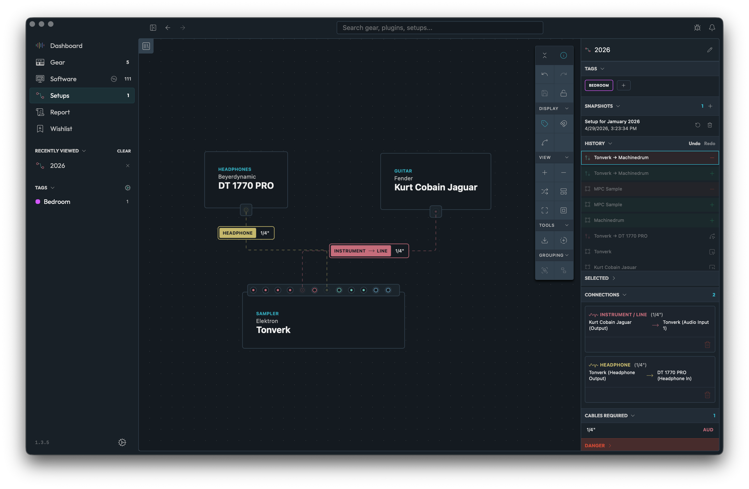Go forward with the right arrow
The height and width of the screenshot is (489, 749).
coord(183,28)
